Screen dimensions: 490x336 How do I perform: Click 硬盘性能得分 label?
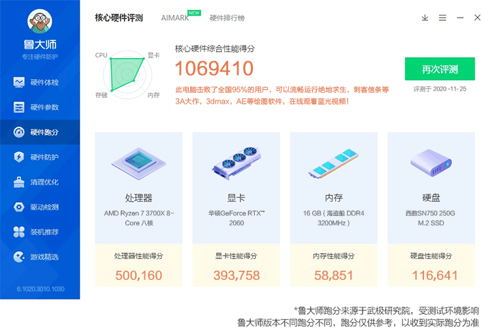point(431,256)
